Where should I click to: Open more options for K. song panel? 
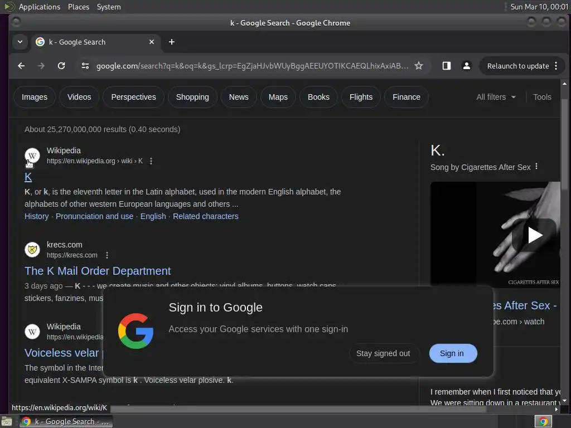tap(536, 166)
